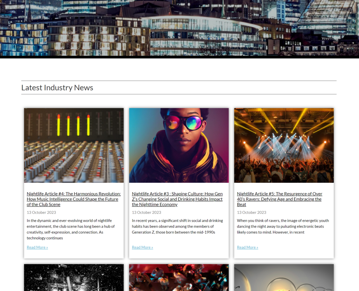Click the excerpt 'In the dynamic and ever-evolving world'
This screenshot has height=291, width=359.
pos(71,229)
